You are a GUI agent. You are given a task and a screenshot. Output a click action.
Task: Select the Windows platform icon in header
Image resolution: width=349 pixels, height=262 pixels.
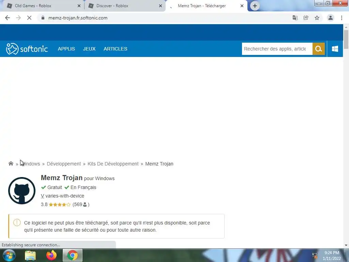(335, 49)
